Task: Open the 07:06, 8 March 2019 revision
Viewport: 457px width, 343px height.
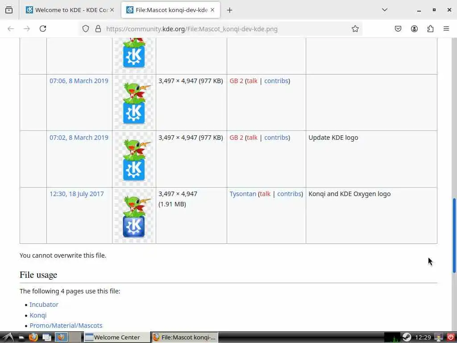Action: point(79,81)
